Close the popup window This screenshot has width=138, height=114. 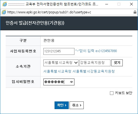pos(131,4)
